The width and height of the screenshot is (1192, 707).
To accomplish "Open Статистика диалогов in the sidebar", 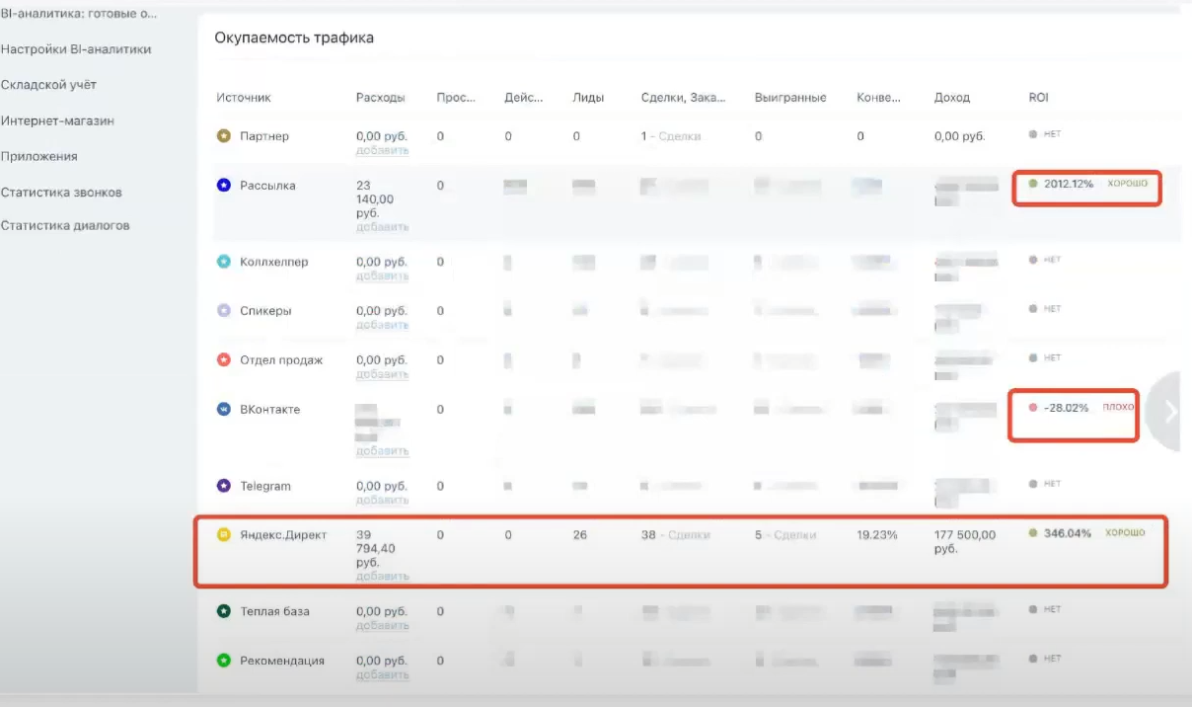I will tap(65, 225).
